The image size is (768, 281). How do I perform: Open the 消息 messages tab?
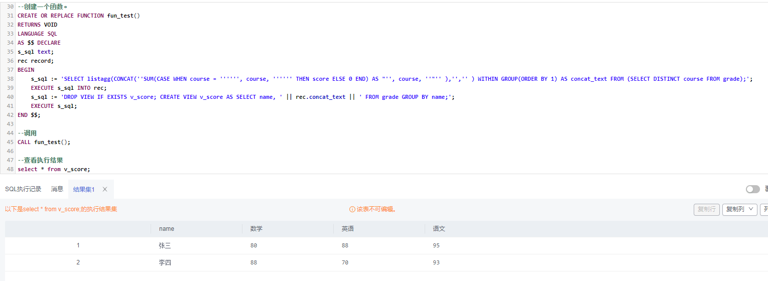pos(57,189)
